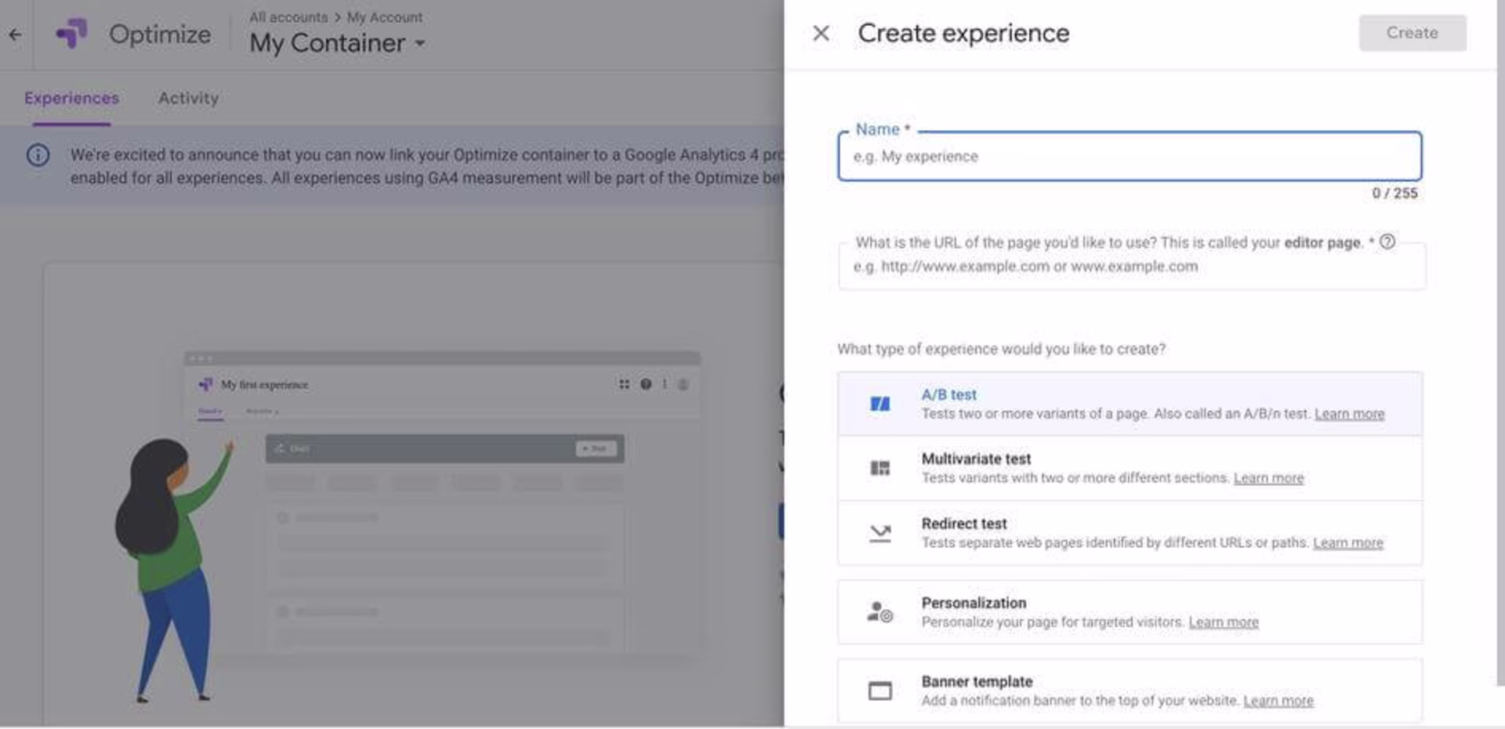This screenshot has height=729, width=1505.
Task: Click the info icon in announcement banner
Action: 38,155
